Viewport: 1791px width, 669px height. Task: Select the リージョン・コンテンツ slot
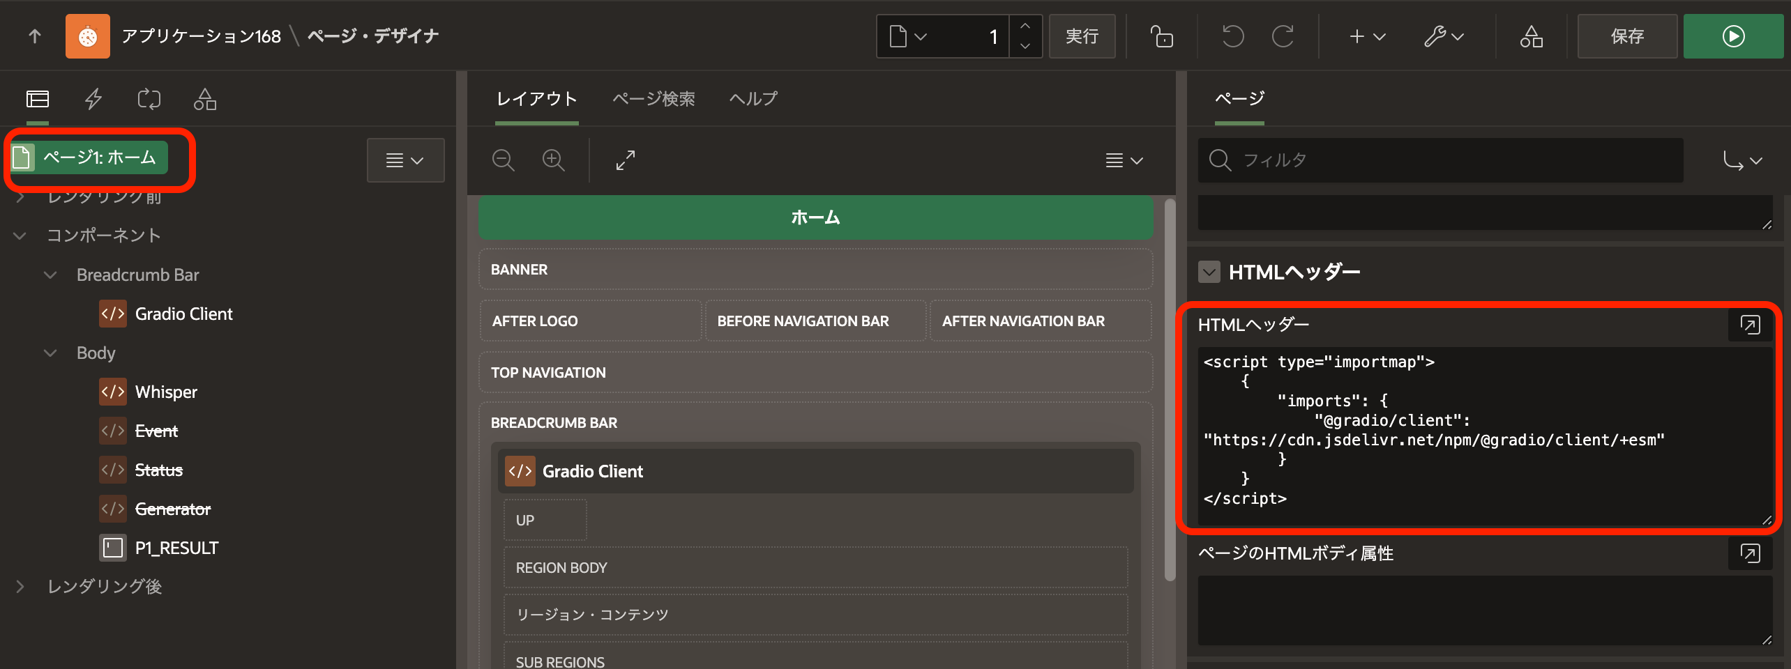click(815, 615)
